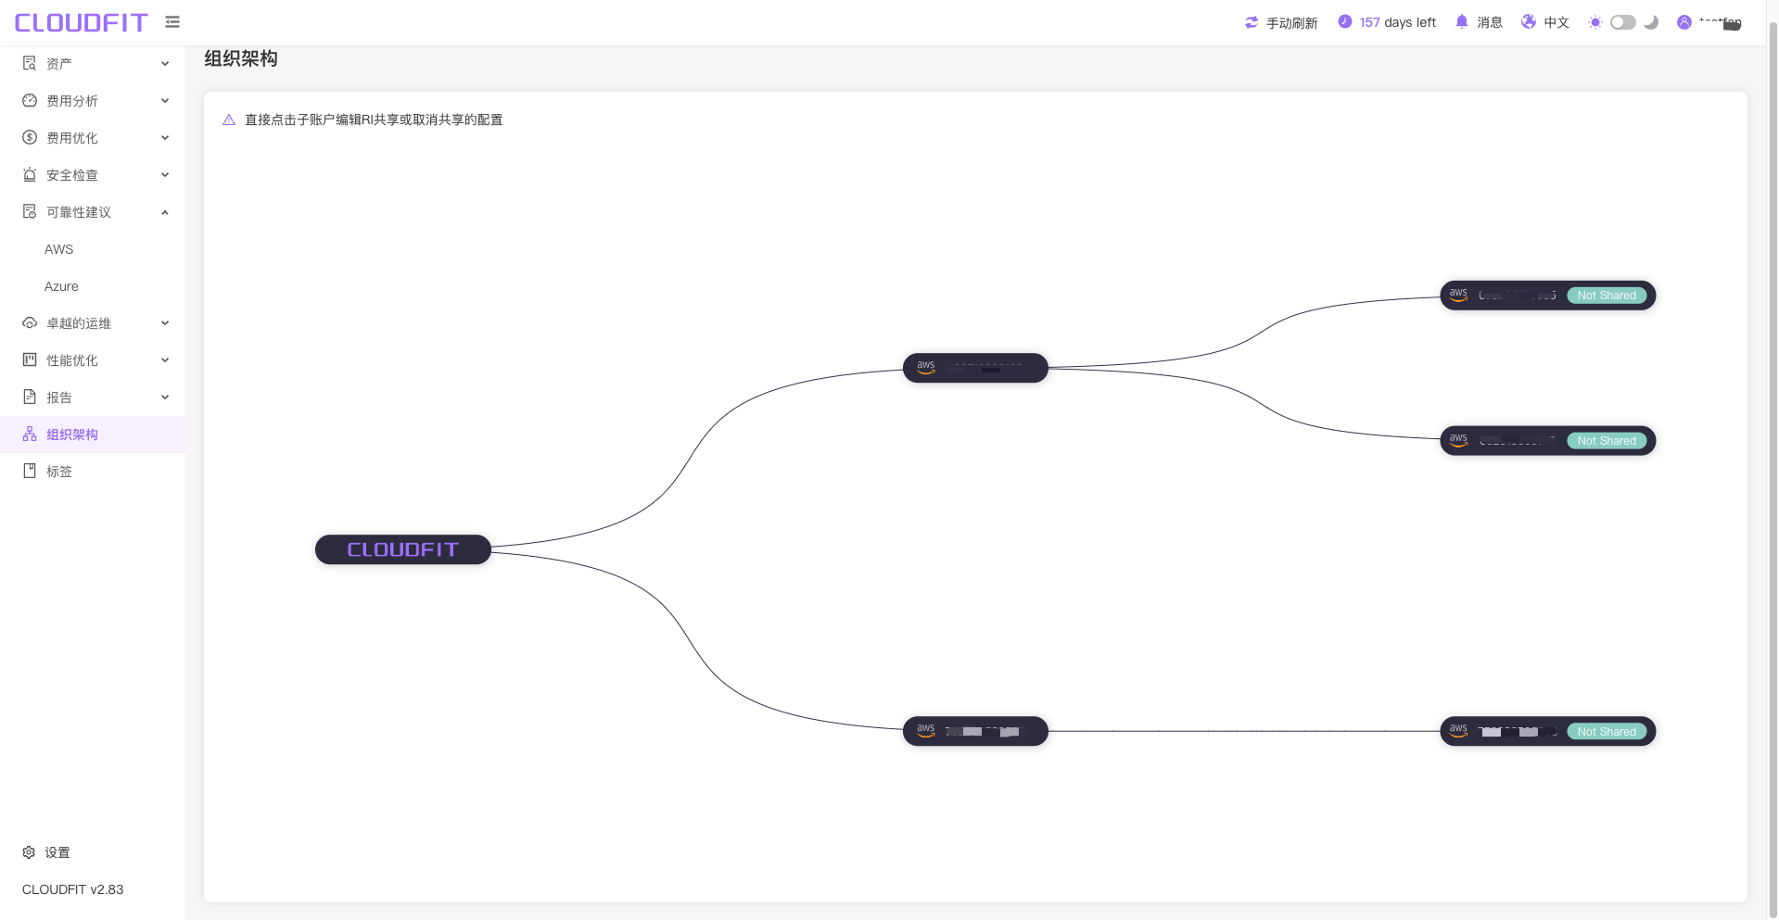Viewport: 1779px width, 920px height.
Task: Expand the 费用分析 chevron
Action: (x=165, y=101)
